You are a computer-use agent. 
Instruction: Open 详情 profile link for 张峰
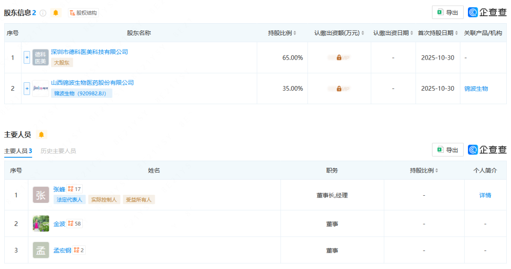pyautogui.click(x=485, y=195)
